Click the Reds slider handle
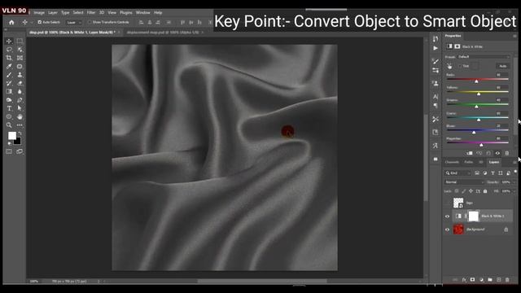This screenshot has width=521, height=293. [x=476, y=81]
